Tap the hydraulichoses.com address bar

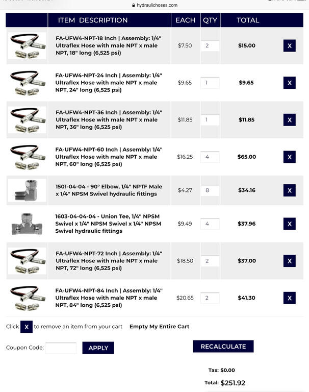154,5
